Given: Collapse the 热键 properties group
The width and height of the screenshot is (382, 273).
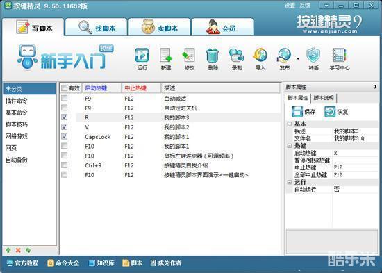Looking at the screenshot, I should coord(290,146).
